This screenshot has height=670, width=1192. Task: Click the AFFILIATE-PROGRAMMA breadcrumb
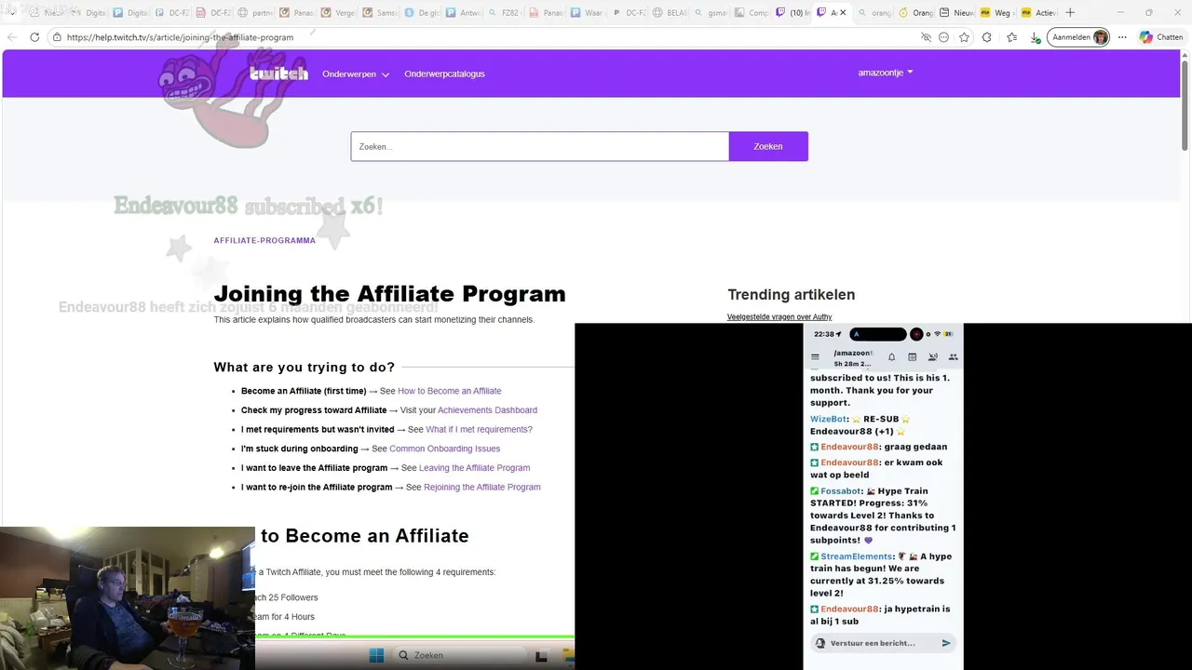(x=264, y=240)
